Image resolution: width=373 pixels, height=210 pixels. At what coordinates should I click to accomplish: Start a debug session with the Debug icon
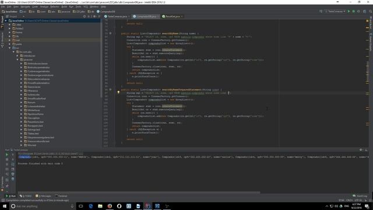pos(354,12)
